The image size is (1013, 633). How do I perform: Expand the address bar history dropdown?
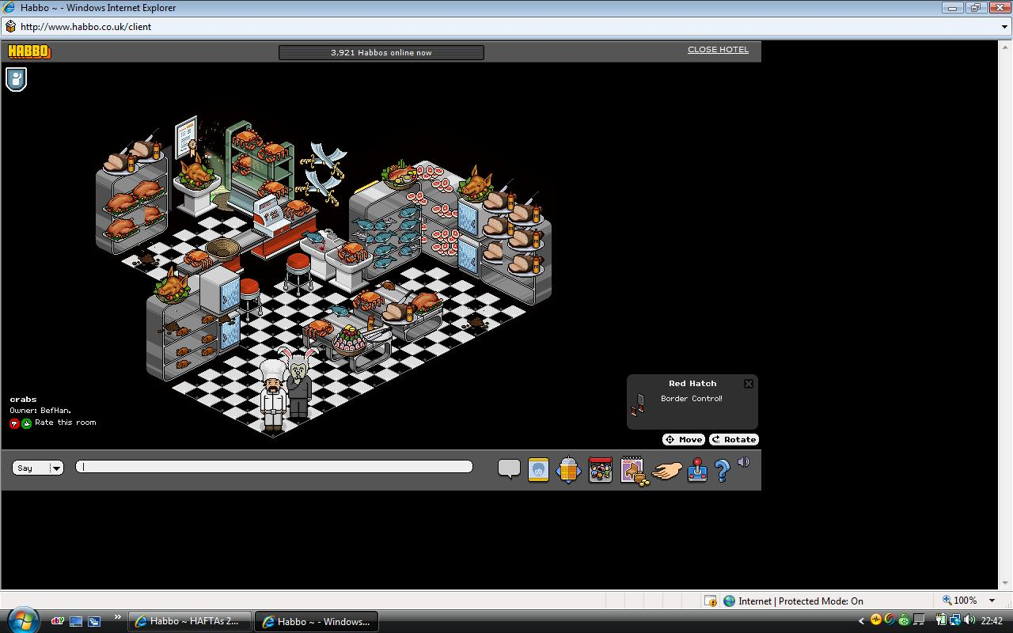pyautogui.click(x=1006, y=26)
